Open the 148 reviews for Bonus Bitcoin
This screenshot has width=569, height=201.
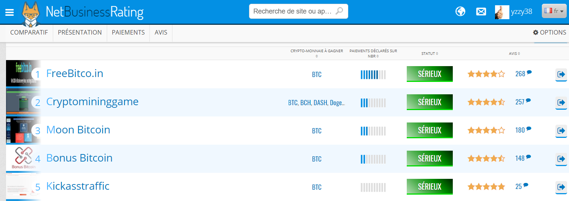523,158
